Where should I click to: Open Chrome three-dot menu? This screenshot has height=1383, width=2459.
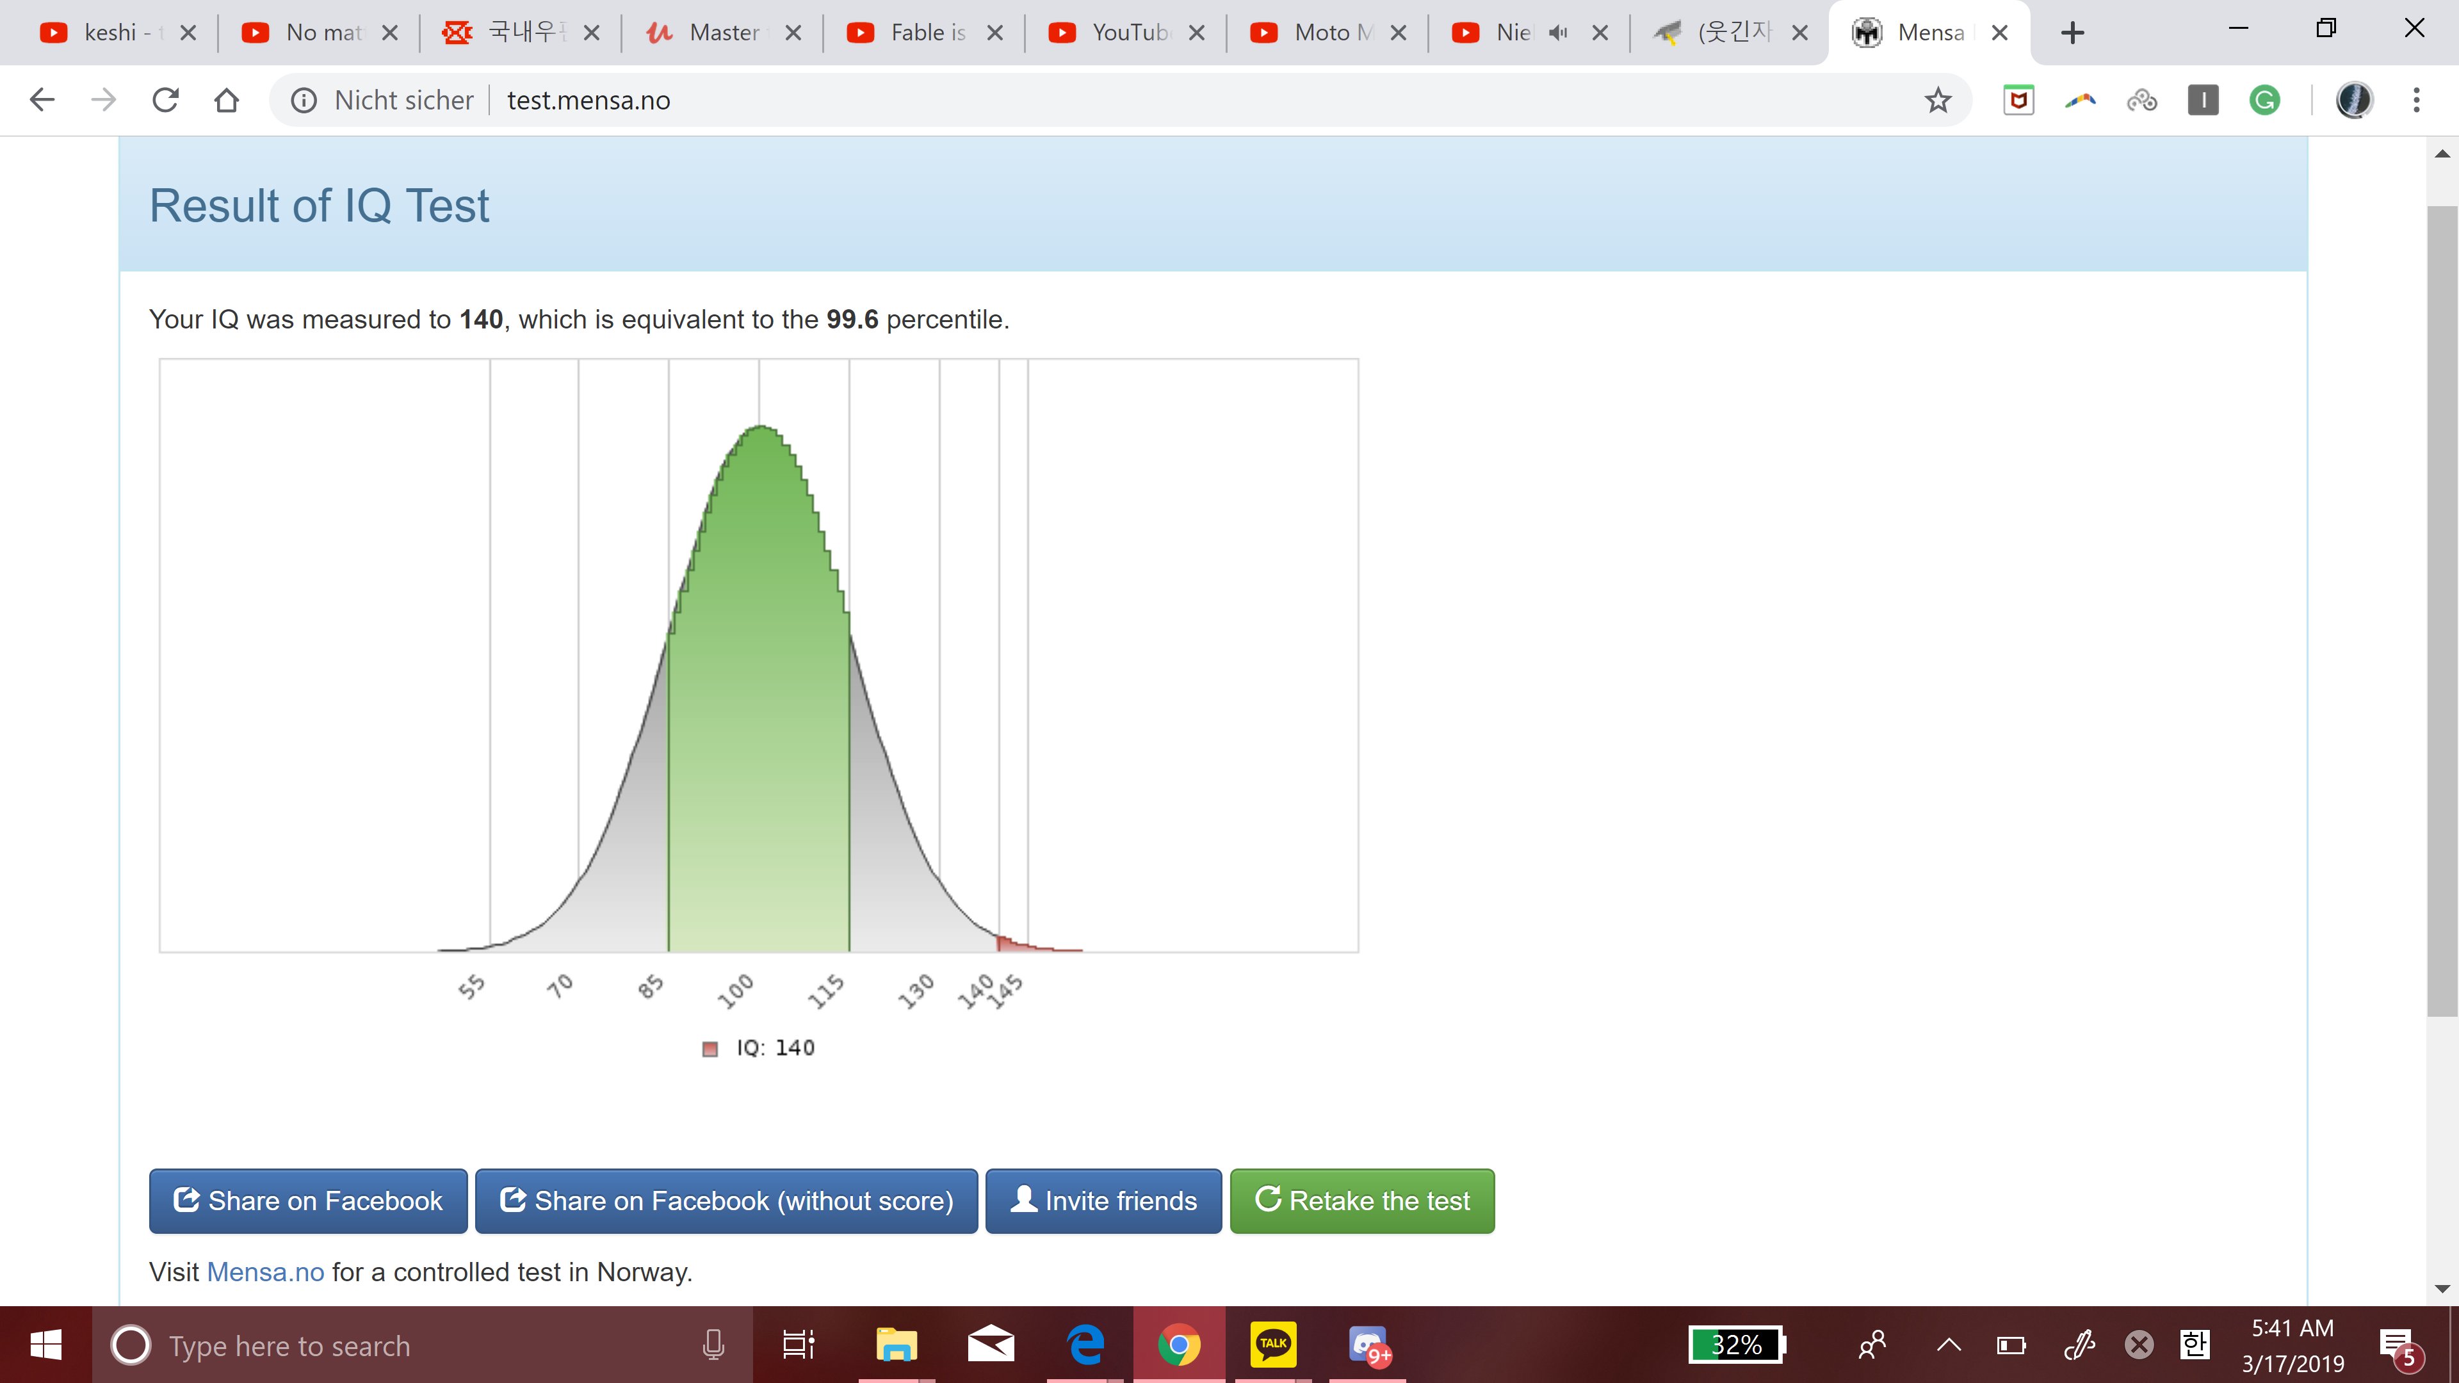[x=2416, y=101]
